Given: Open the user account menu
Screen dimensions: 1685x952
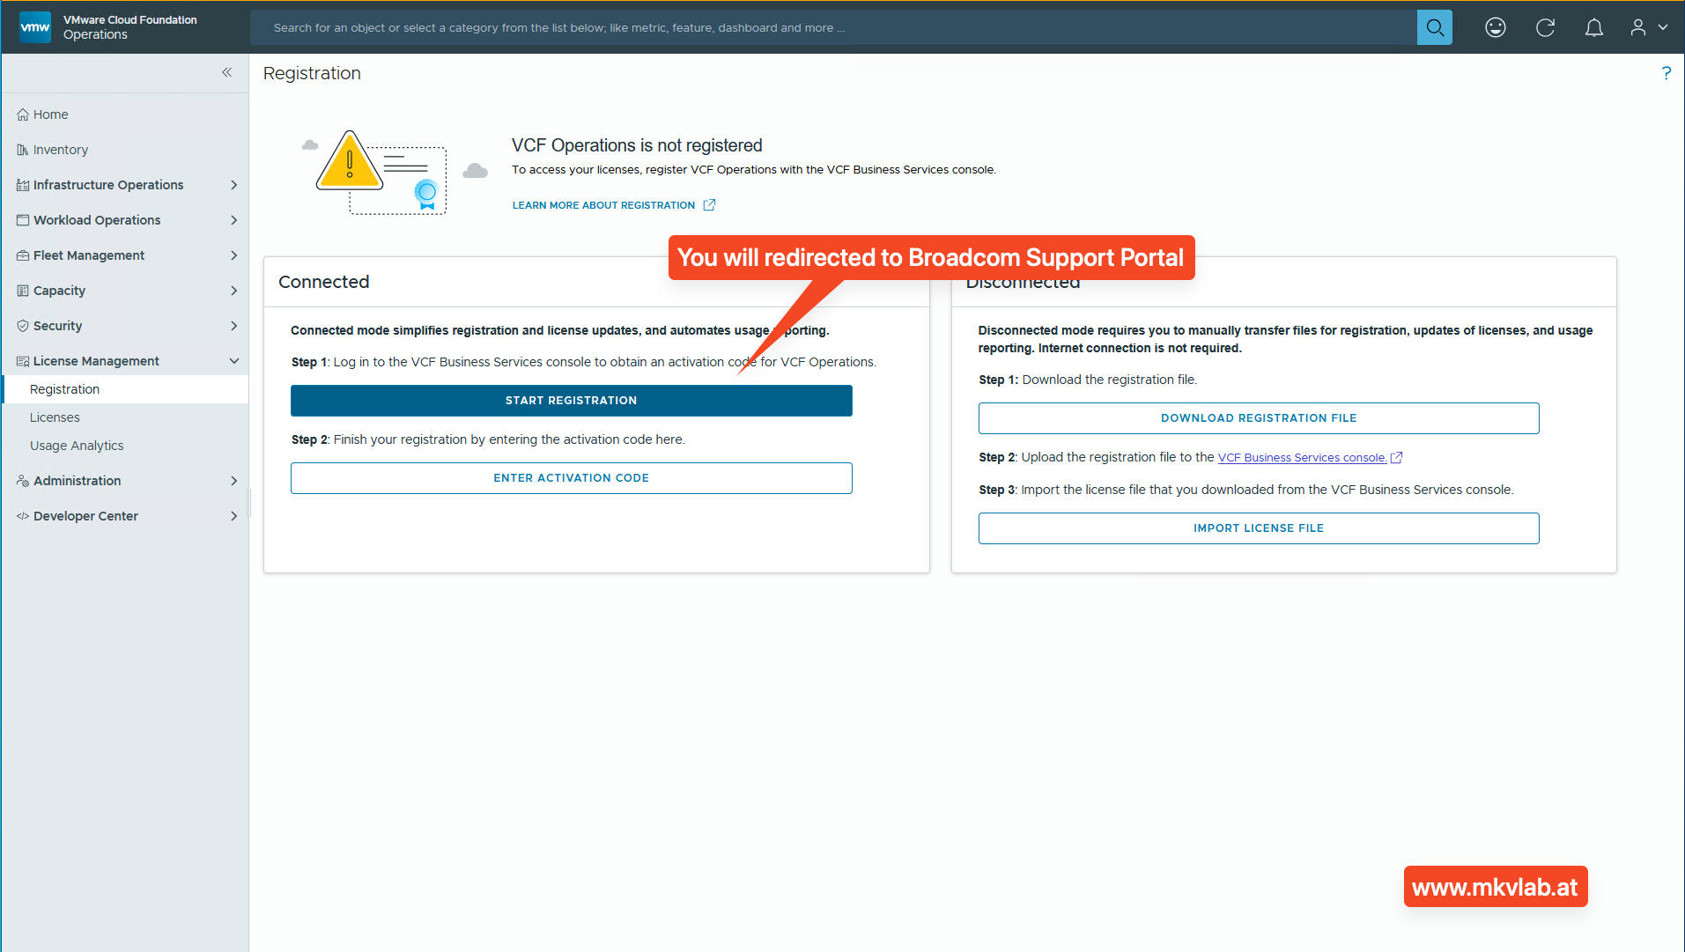Looking at the screenshot, I should tap(1648, 27).
